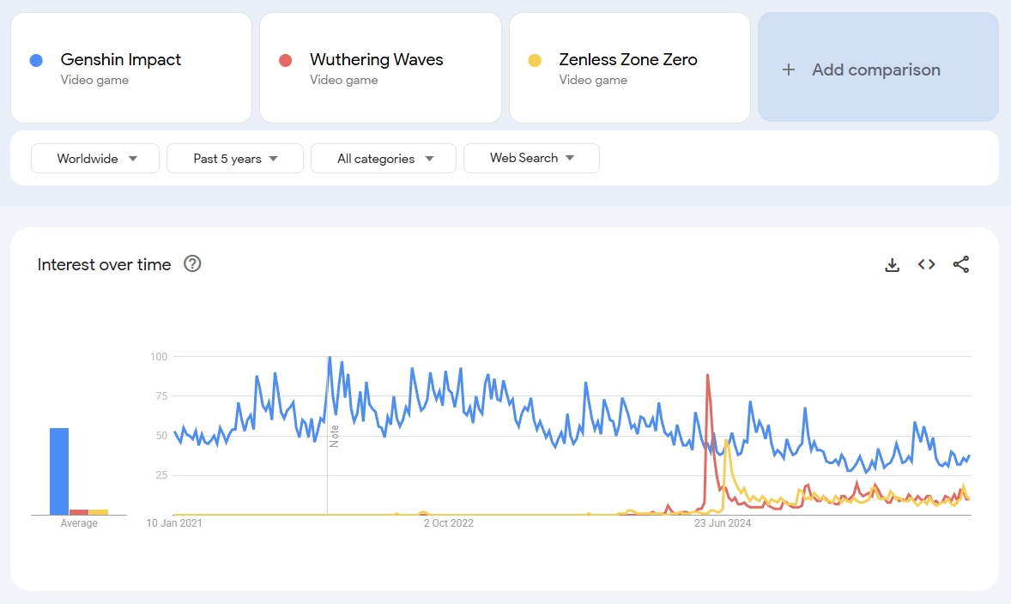Screen dimensions: 1011x604
Task: Click the Average label under bars
Action: [79, 523]
